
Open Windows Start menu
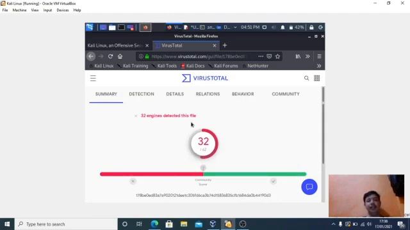7,224
